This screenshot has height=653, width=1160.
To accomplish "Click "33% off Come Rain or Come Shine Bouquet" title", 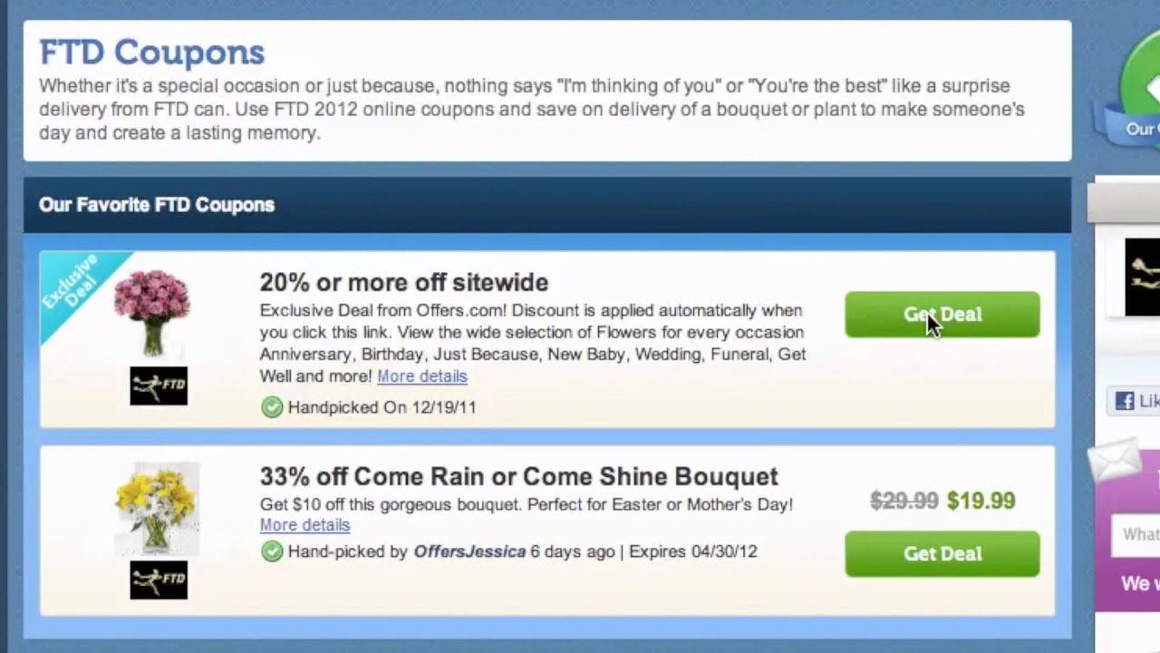I will tap(518, 476).
